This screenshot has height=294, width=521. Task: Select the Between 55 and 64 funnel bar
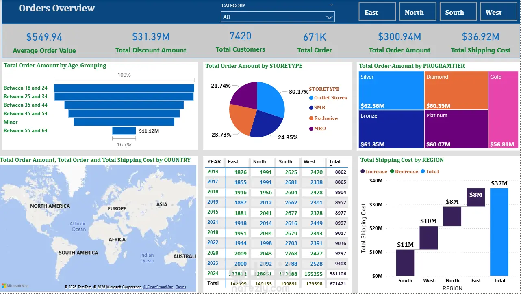pos(124,131)
